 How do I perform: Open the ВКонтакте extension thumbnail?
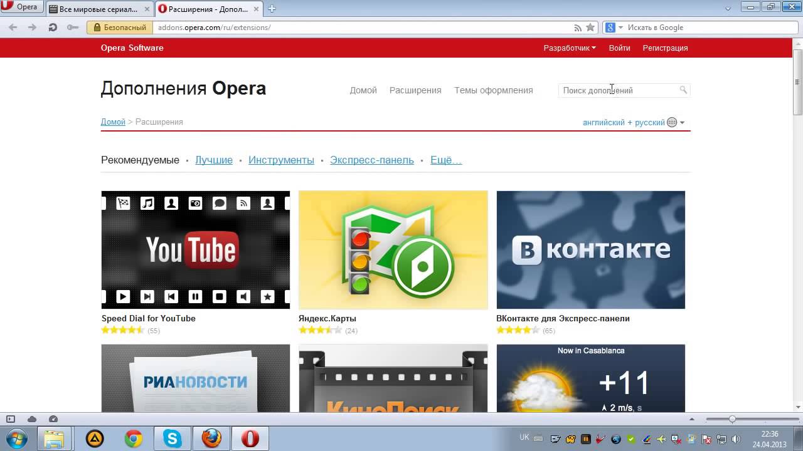(591, 250)
